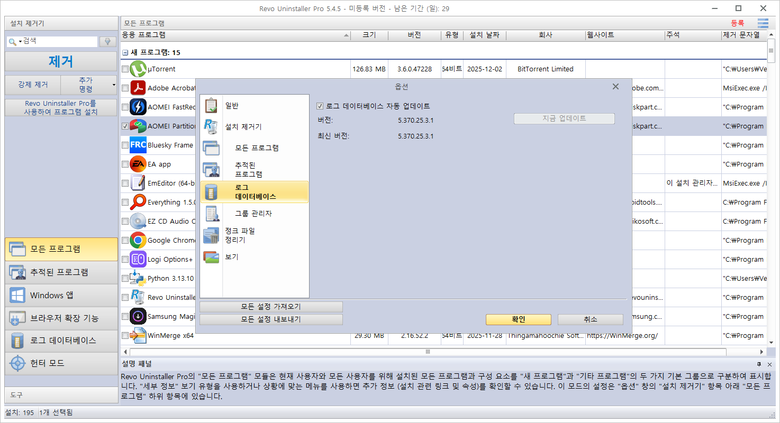Select the AOMEI FastRecovery program icon
Viewport: 780px width, 423px height.
click(x=138, y=107)
